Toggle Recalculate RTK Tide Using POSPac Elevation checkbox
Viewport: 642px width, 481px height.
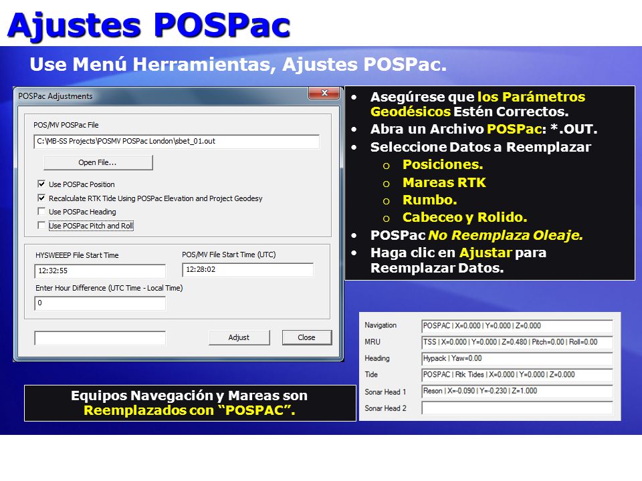41,198
